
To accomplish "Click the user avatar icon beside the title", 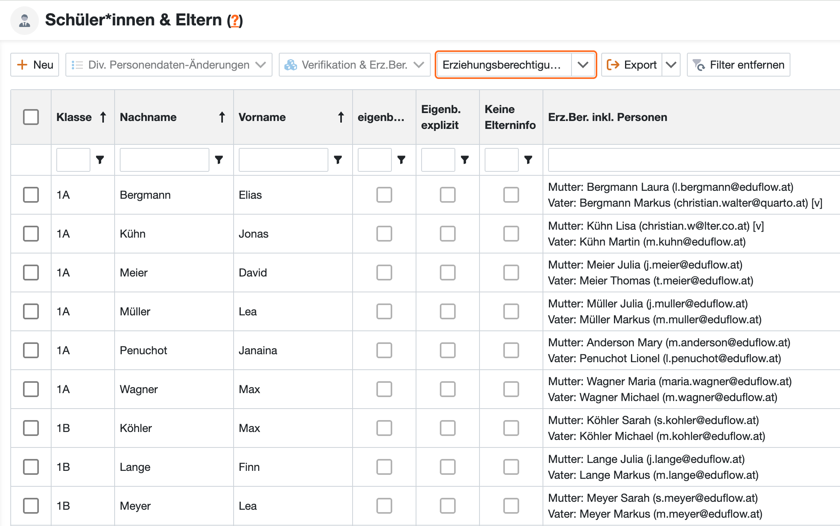I will click(x=25, y=20).
